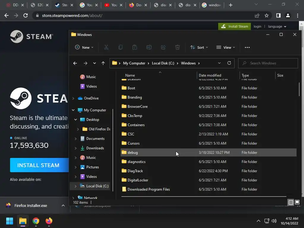Go up one folder level in Explorer
Screen dimensions: 304x228
click(x=103, y=63)
